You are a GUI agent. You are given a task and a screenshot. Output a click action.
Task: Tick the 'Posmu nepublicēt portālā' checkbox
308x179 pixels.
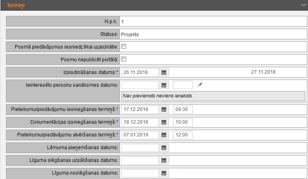pos(124,60)
